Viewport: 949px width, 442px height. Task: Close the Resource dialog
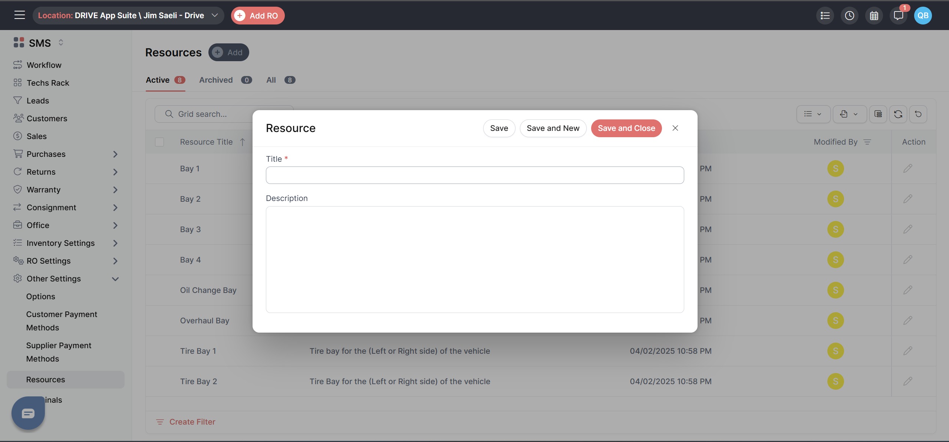675,128
